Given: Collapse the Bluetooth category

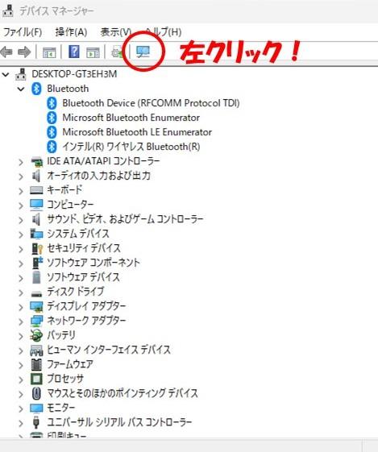Looking at the screenshot, I should pos(21,89).
